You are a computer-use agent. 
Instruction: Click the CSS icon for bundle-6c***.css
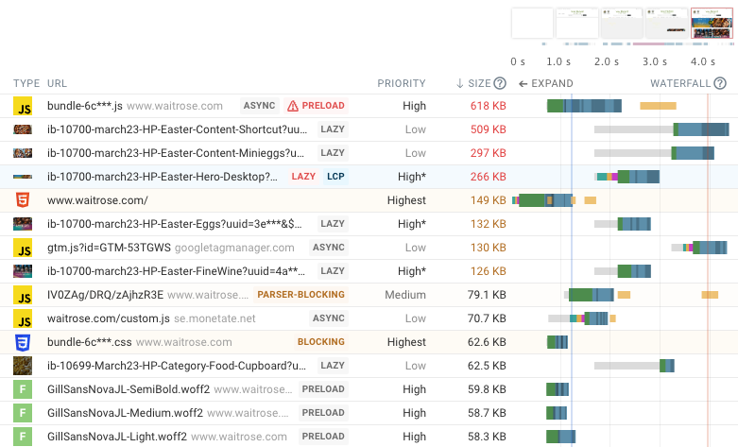pyautogui.click(x=23, y=342)
